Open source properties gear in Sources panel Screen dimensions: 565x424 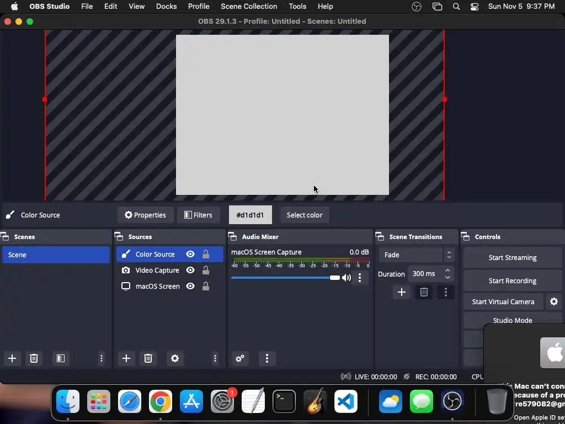pyautogui.click(x=175, y=358)
